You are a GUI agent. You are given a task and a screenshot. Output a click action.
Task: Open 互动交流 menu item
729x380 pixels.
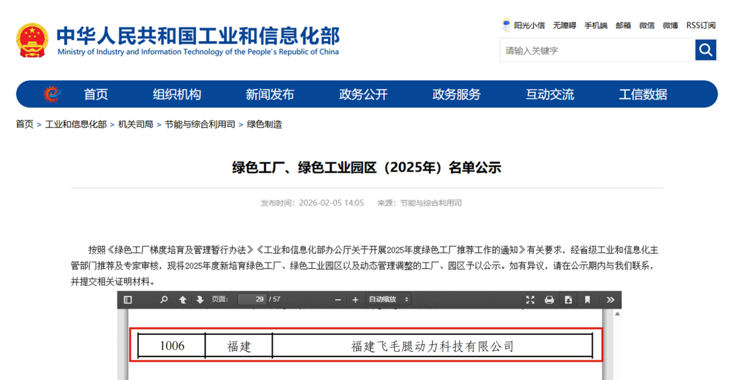550,94
